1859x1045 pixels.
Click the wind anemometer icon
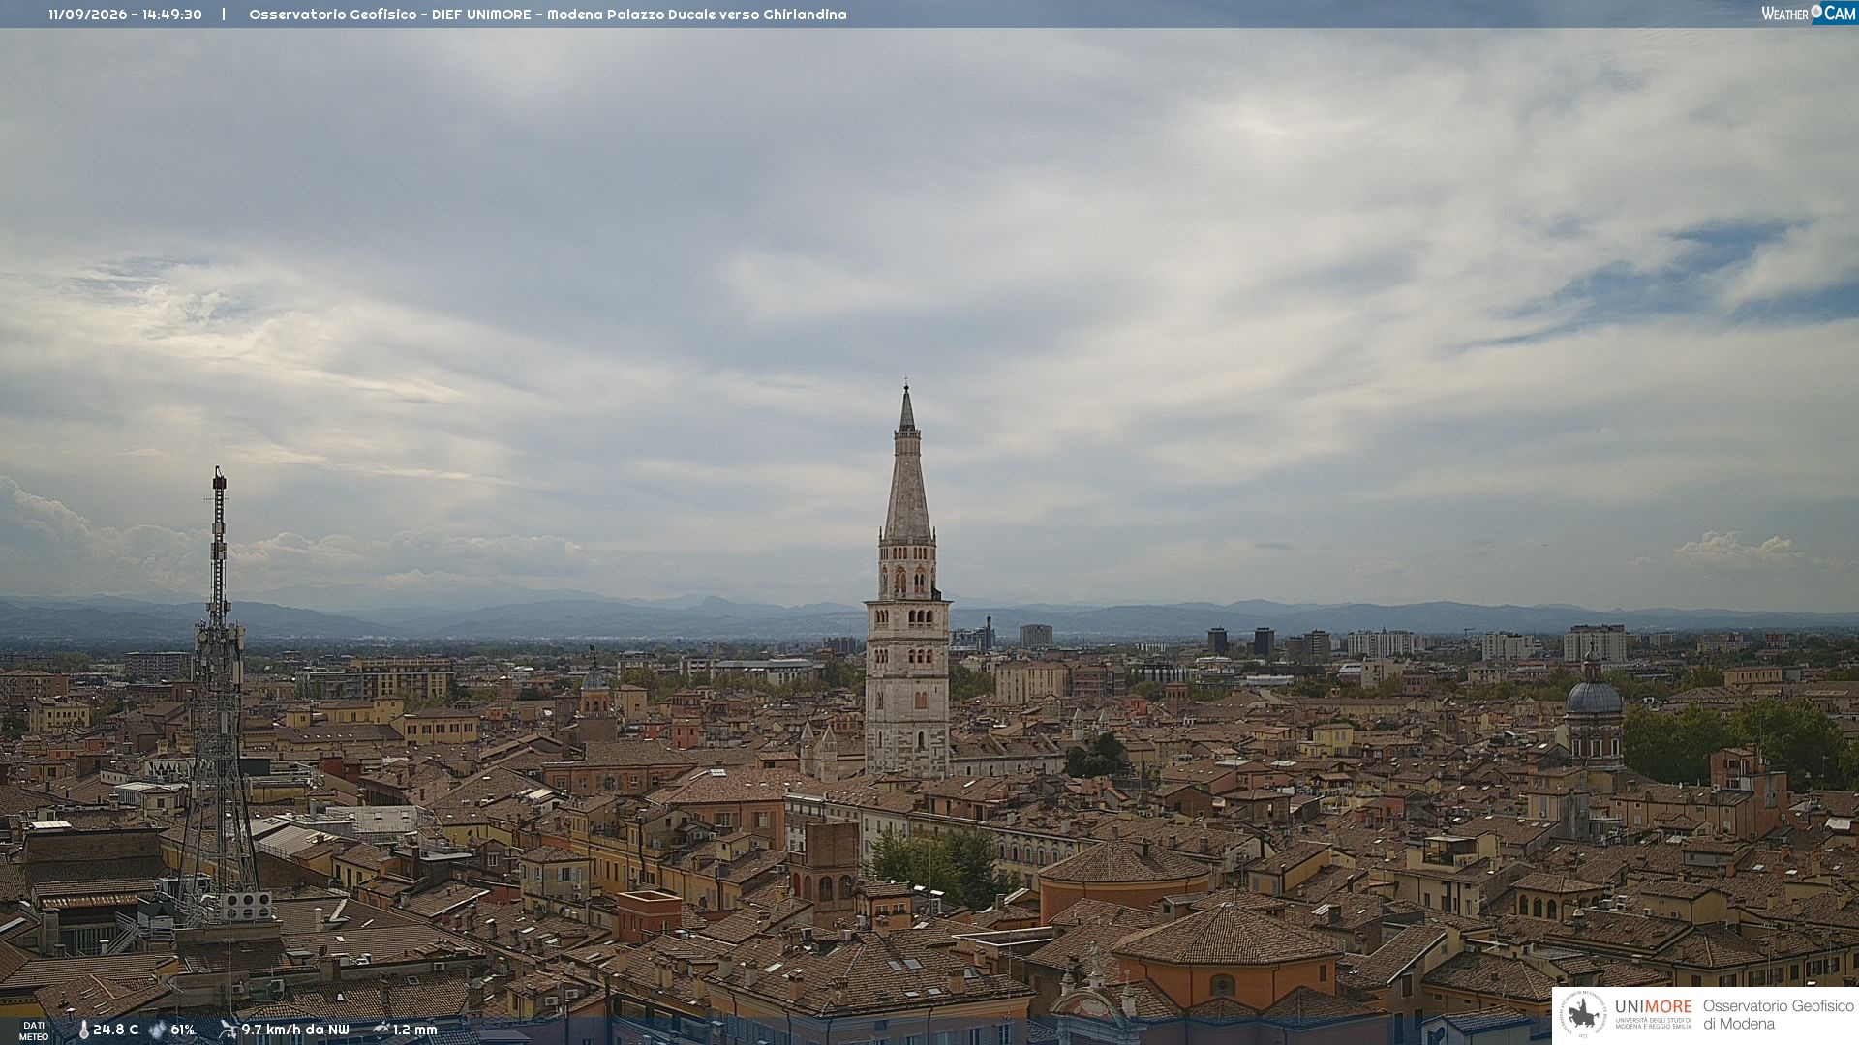pos(228,1030)
